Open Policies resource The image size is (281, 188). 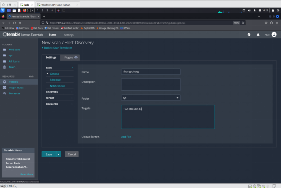pyautogui.click(x=13, y=82)
